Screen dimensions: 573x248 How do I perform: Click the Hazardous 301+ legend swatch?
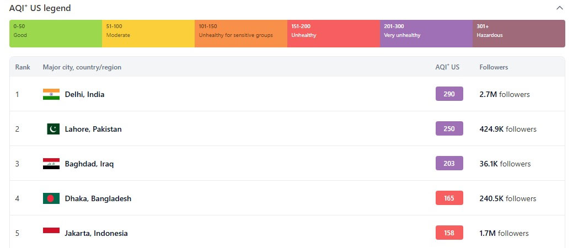pos(518,34)
